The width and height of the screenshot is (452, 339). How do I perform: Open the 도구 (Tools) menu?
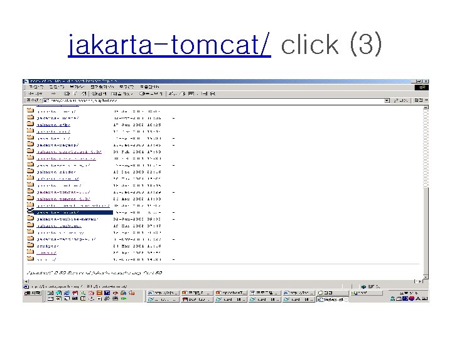pyautogui.click(x=127, y=87)
